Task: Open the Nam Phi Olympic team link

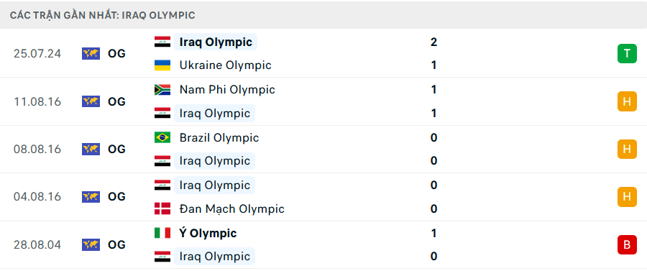Action: click(x=227, y=90)
